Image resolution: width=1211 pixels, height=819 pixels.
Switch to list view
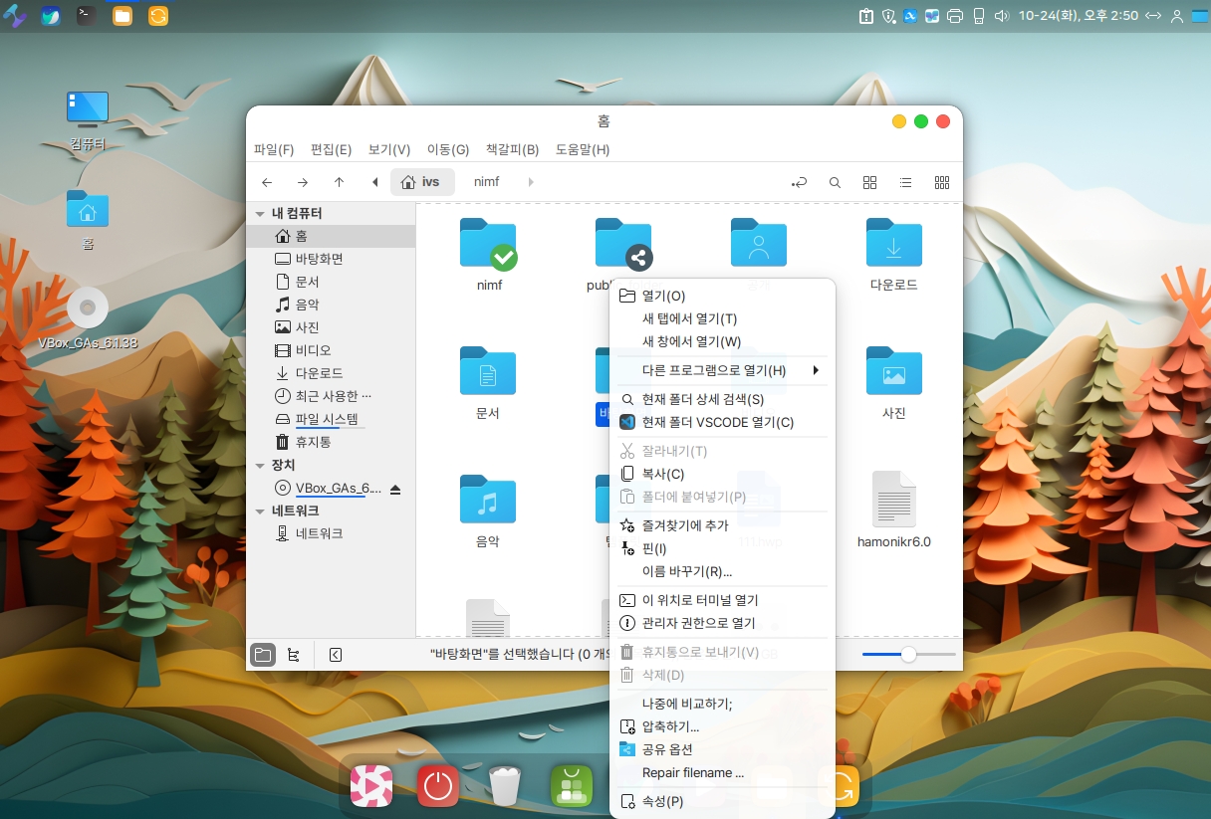905,183
